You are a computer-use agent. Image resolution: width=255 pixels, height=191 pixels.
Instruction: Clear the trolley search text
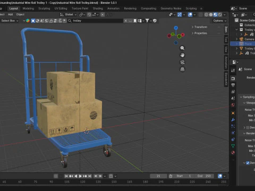pos(125,21)
